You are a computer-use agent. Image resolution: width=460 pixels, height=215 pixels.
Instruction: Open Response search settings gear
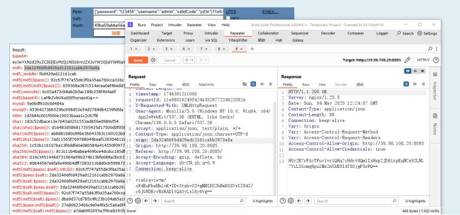pyautogui.click(x=291, y=201)
